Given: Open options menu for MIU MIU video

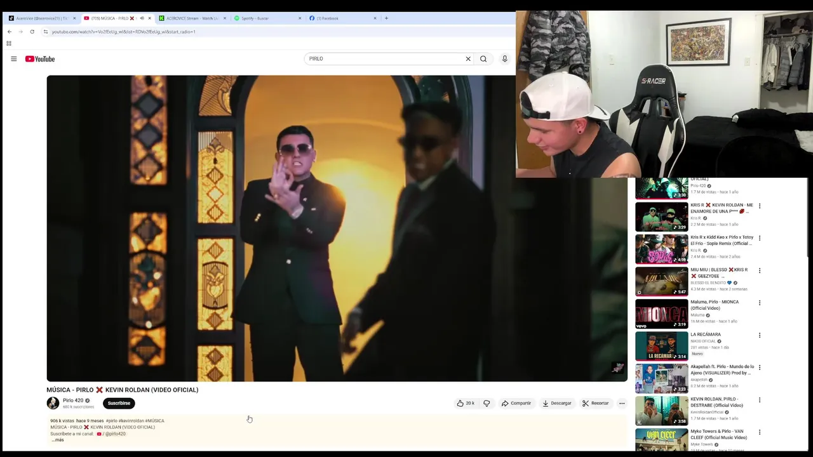Looking at the screenshot, I should 760,270.
